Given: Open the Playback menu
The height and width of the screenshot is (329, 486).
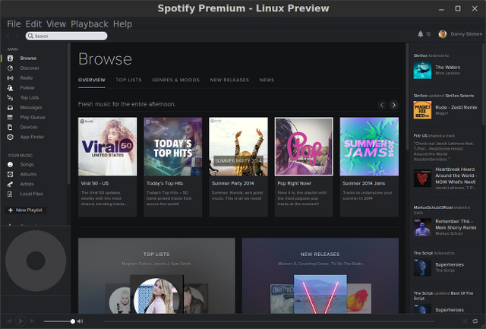Looking at the screenshot, I should coord(90,24).
